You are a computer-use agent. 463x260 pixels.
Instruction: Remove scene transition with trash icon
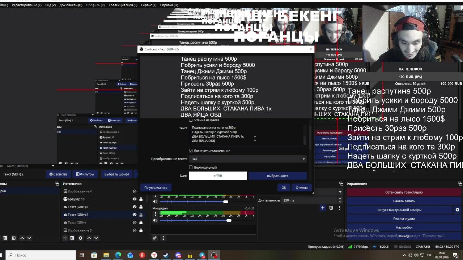pyautogui.click(x=331, y=208)
